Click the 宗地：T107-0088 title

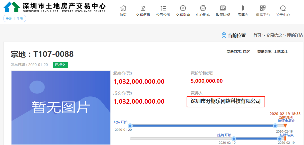(x=42, y=54)
